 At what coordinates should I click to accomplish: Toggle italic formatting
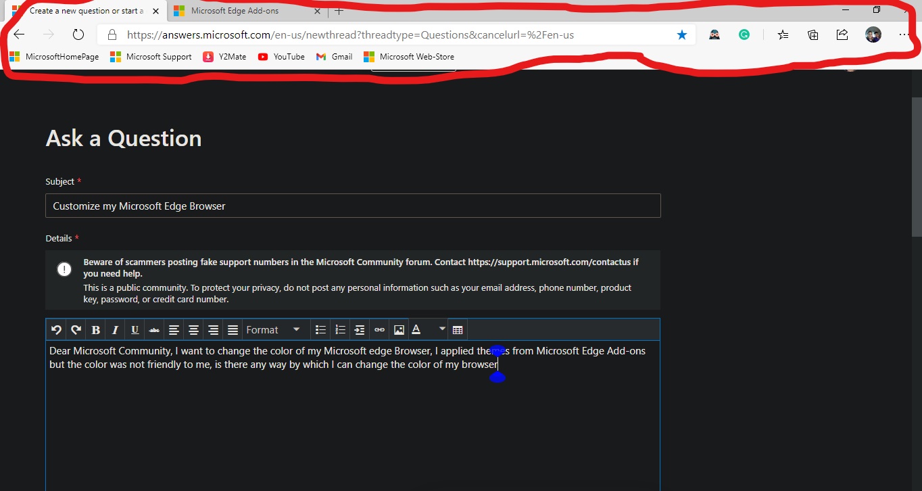[x=115, y=330]
